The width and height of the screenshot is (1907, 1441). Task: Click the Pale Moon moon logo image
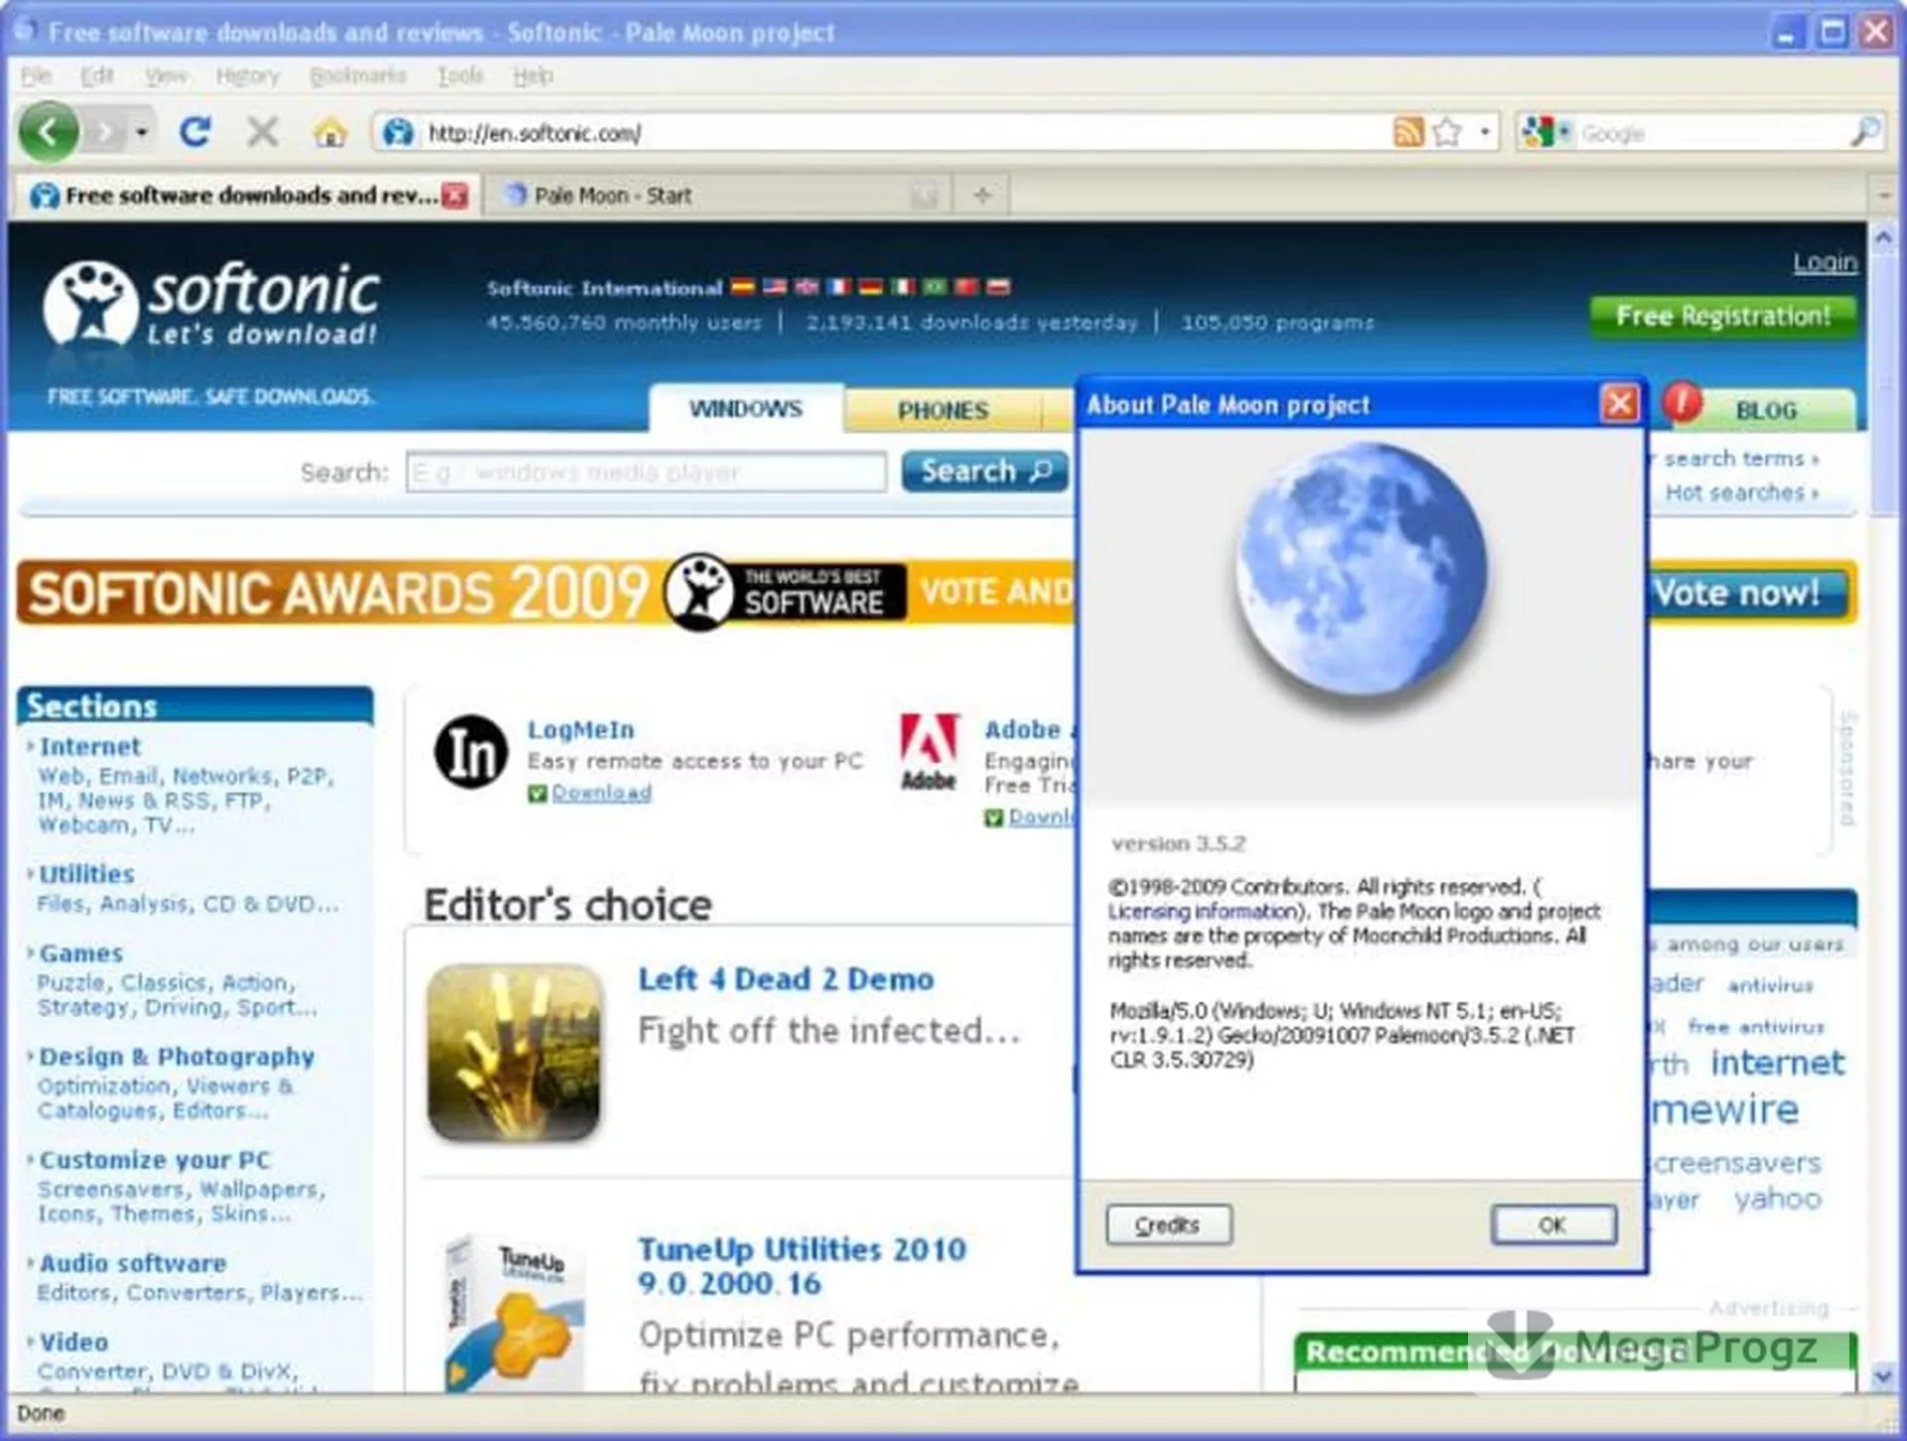(x=1361, y=569)
